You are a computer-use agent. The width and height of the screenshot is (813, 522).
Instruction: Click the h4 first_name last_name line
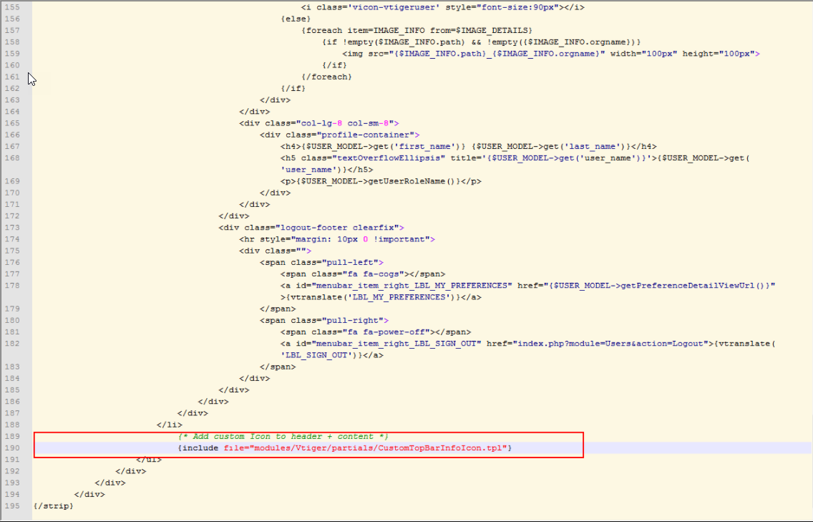point(469,146)
